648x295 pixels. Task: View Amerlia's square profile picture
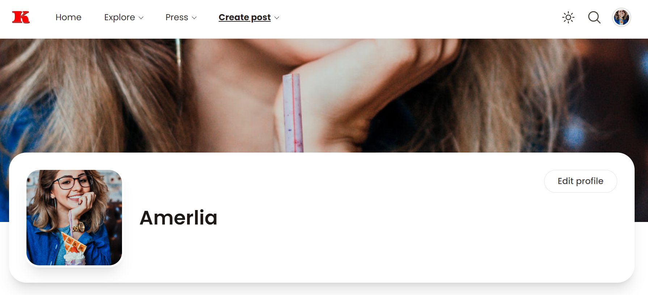74,218
